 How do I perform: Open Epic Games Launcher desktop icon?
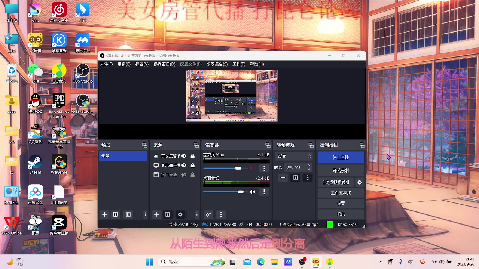[59, 106]
